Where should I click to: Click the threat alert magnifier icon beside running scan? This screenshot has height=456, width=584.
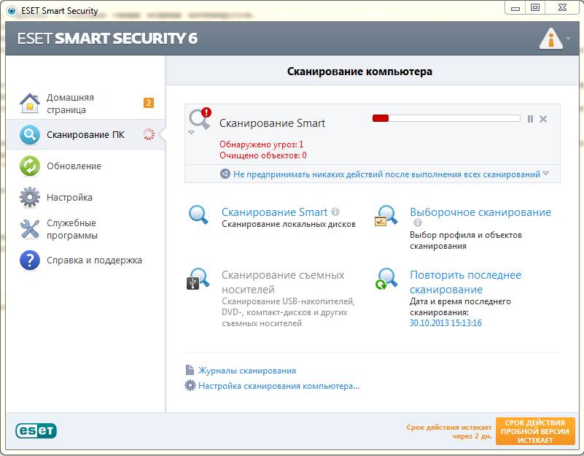point(200,119)
